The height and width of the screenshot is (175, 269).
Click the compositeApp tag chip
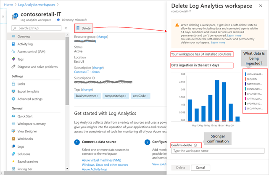tap(116, 96)
